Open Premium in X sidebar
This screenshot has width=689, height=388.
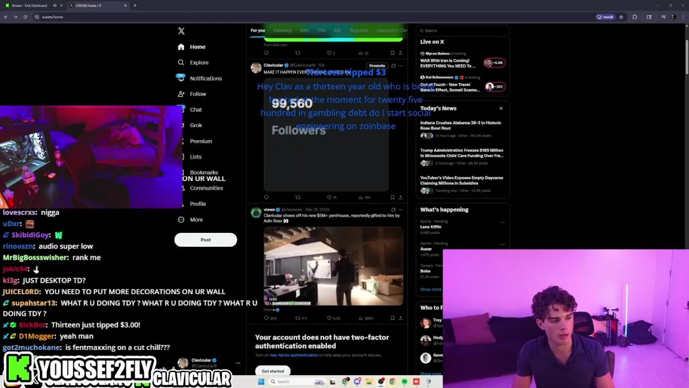[x=200, y=141]
